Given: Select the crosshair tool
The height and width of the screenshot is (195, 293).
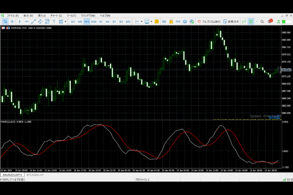Looking at the screenshot, I should pyautogui.click(x=12, y=22).
